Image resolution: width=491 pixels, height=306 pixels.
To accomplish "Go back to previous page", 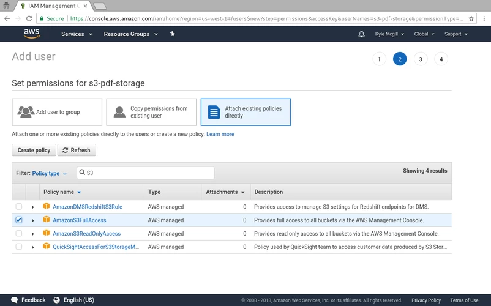I will click(7, 18).
